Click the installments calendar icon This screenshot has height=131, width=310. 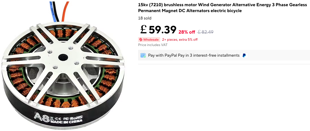[143, 55]
